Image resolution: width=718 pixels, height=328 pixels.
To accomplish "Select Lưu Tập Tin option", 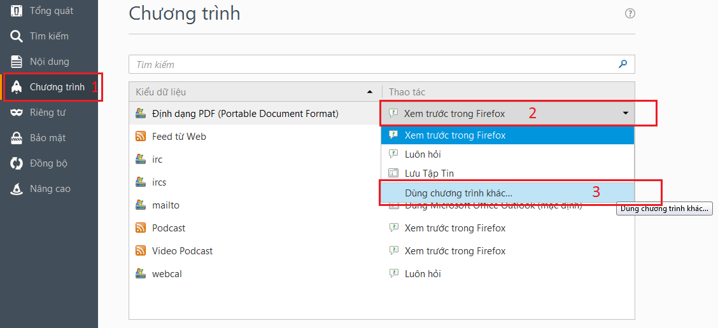I will (429, 173).
